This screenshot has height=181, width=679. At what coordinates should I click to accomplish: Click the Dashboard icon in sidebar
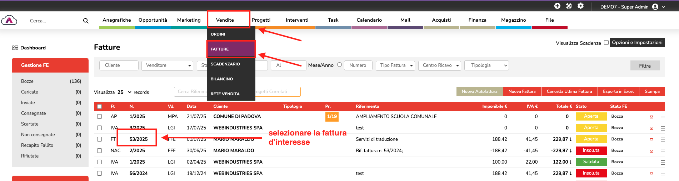click(15, 48)
